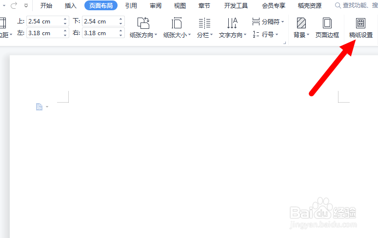Decrease the left margin 左 value
This screenshot has height=238, width=378.
(65, 35)
